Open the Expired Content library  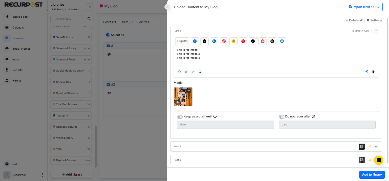71,160
